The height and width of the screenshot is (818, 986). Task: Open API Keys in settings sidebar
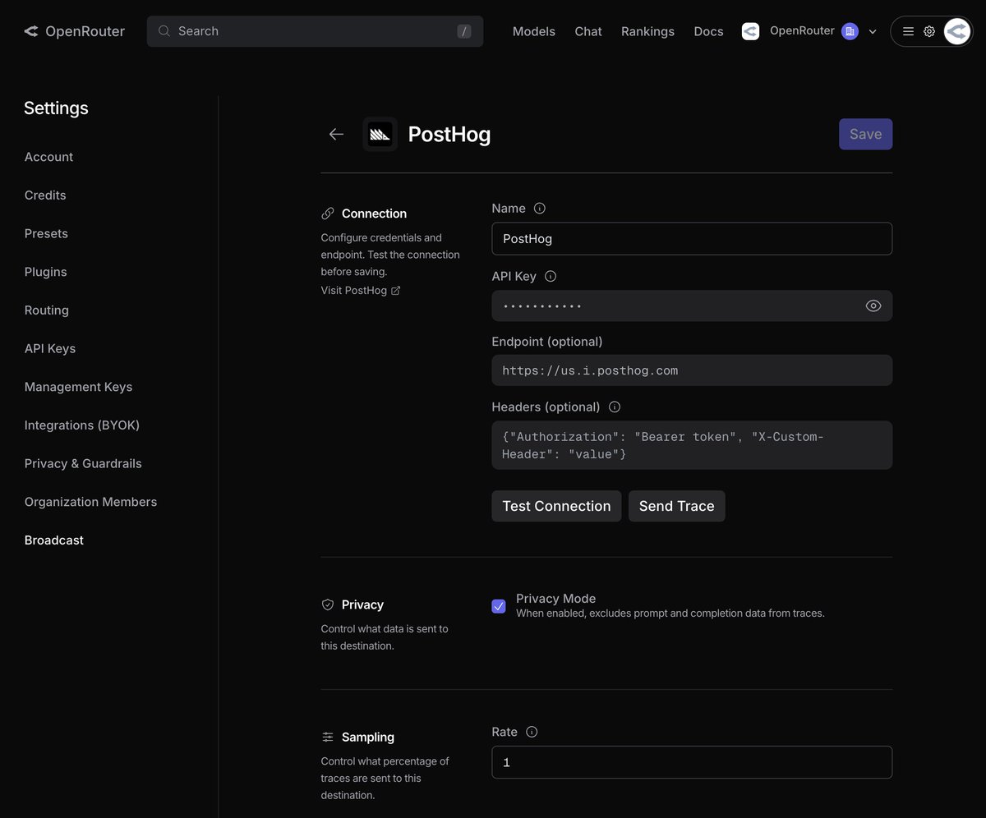[50, 348]
